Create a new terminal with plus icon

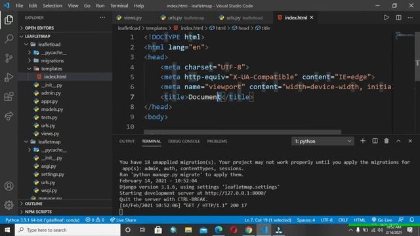tap(363, 141)
